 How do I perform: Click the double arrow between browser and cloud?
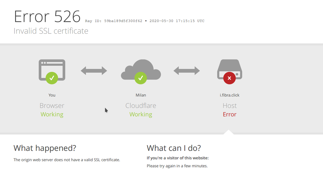coord(94,71)
